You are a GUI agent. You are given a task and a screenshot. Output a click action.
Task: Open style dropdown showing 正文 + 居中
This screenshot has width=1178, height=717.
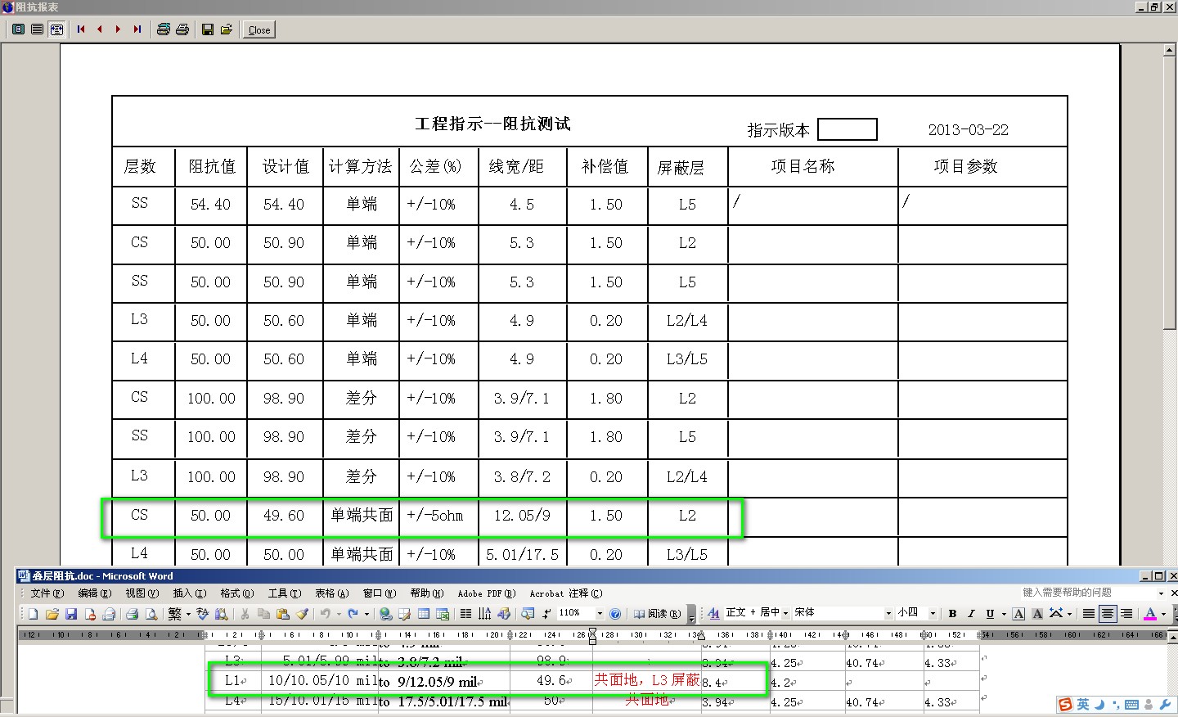click(x=785, y=613)
